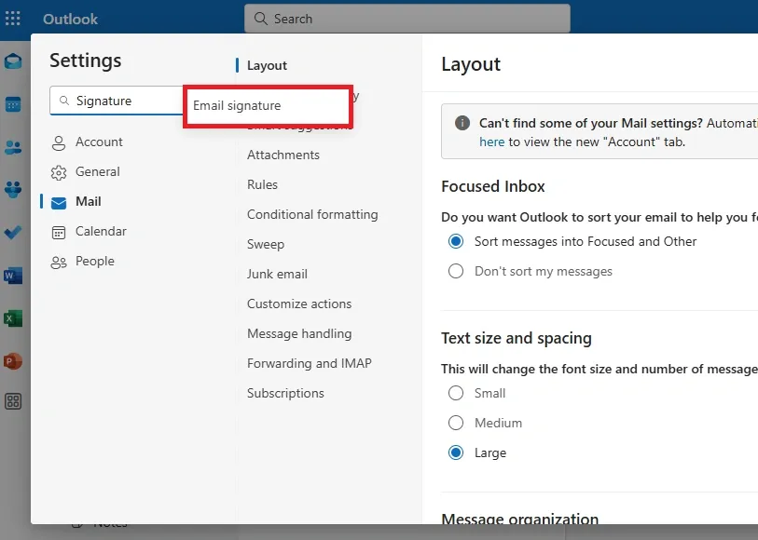Select the Layout submenu item
The height and width of the screenshot is (540, 758).
(x=267, y=65)
